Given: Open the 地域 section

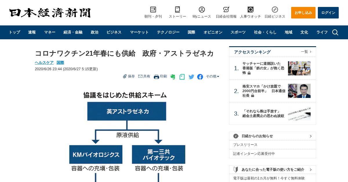Looking at the screenshot, I should [289, 32].
